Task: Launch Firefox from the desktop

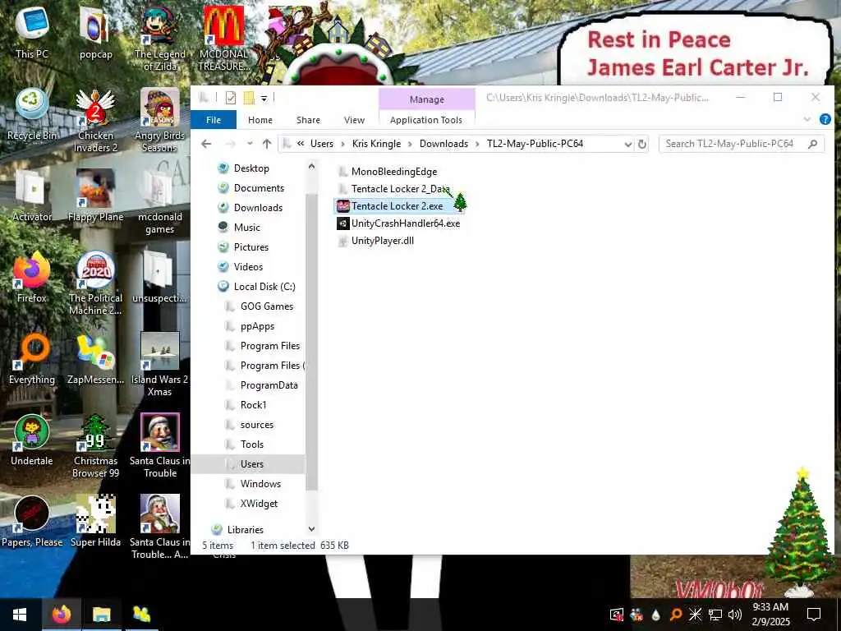Action: 32,277
